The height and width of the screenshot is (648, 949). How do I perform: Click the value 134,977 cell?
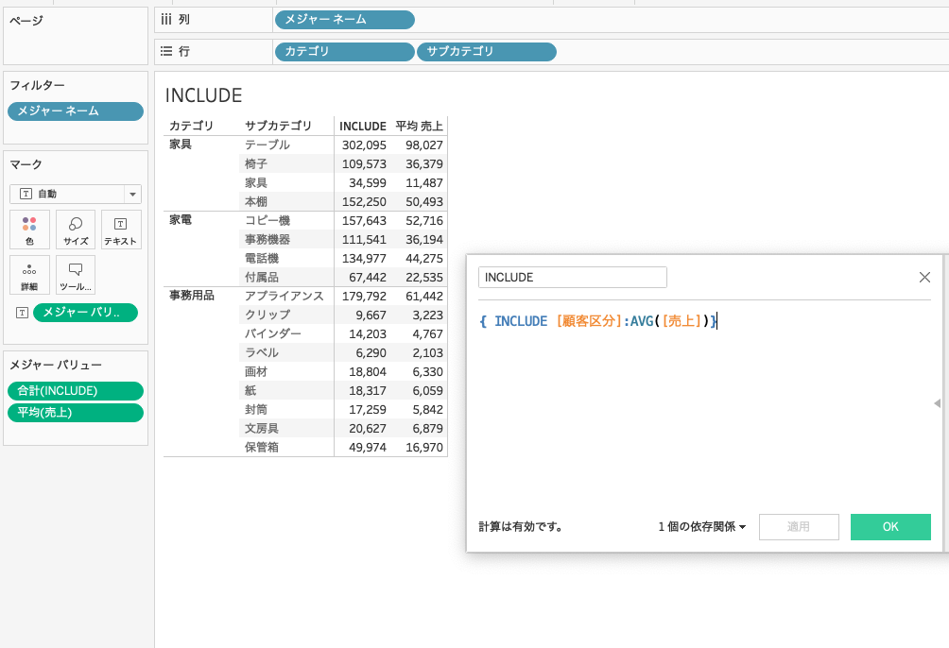tap(364, 258)
